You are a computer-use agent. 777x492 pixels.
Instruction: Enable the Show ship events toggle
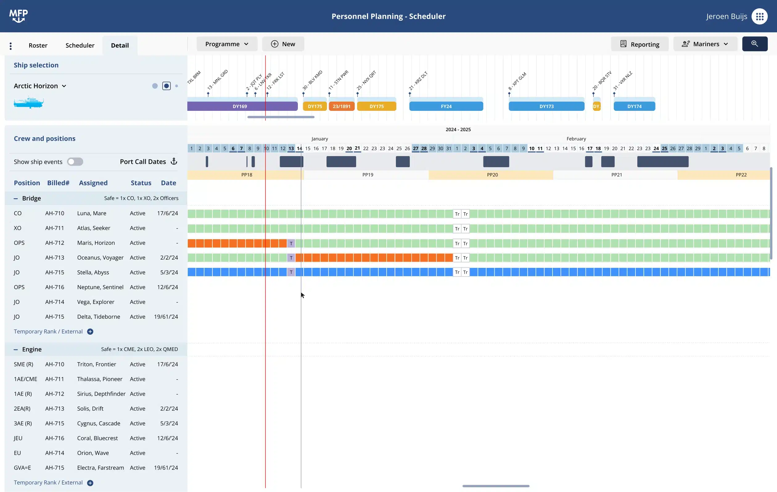tap(75, 161)
